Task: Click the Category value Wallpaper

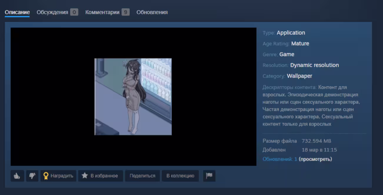Action: (299, 76)
